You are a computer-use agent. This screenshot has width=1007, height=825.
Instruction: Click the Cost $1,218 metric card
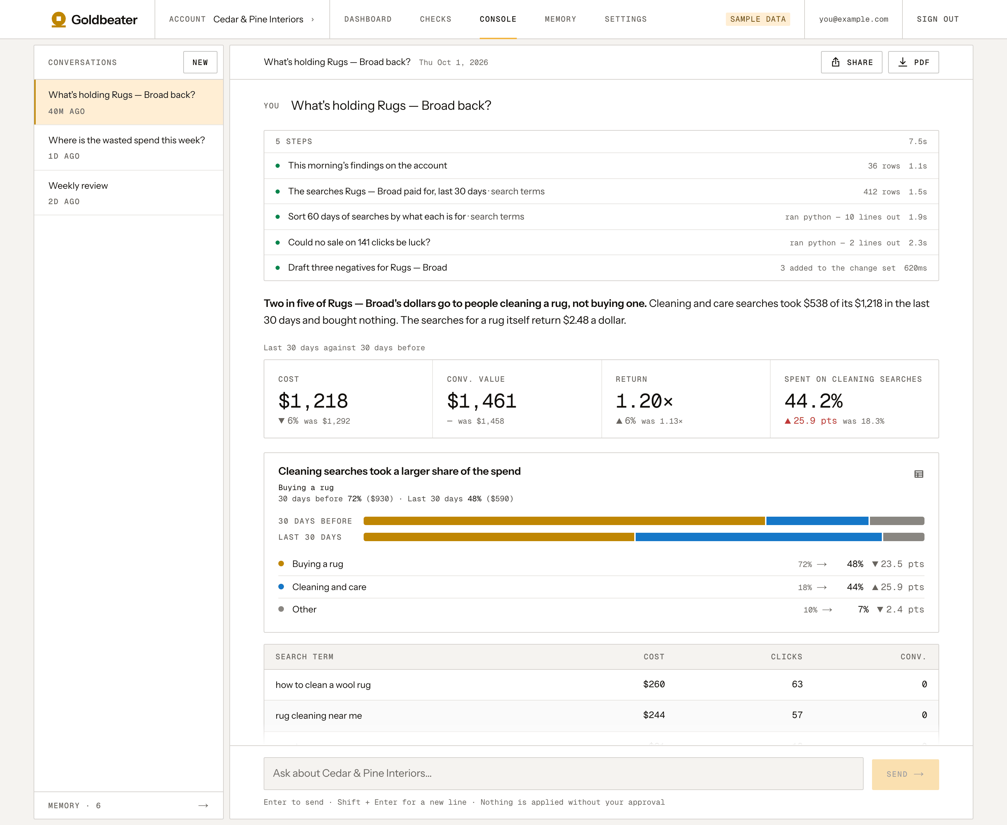[348, 399]
